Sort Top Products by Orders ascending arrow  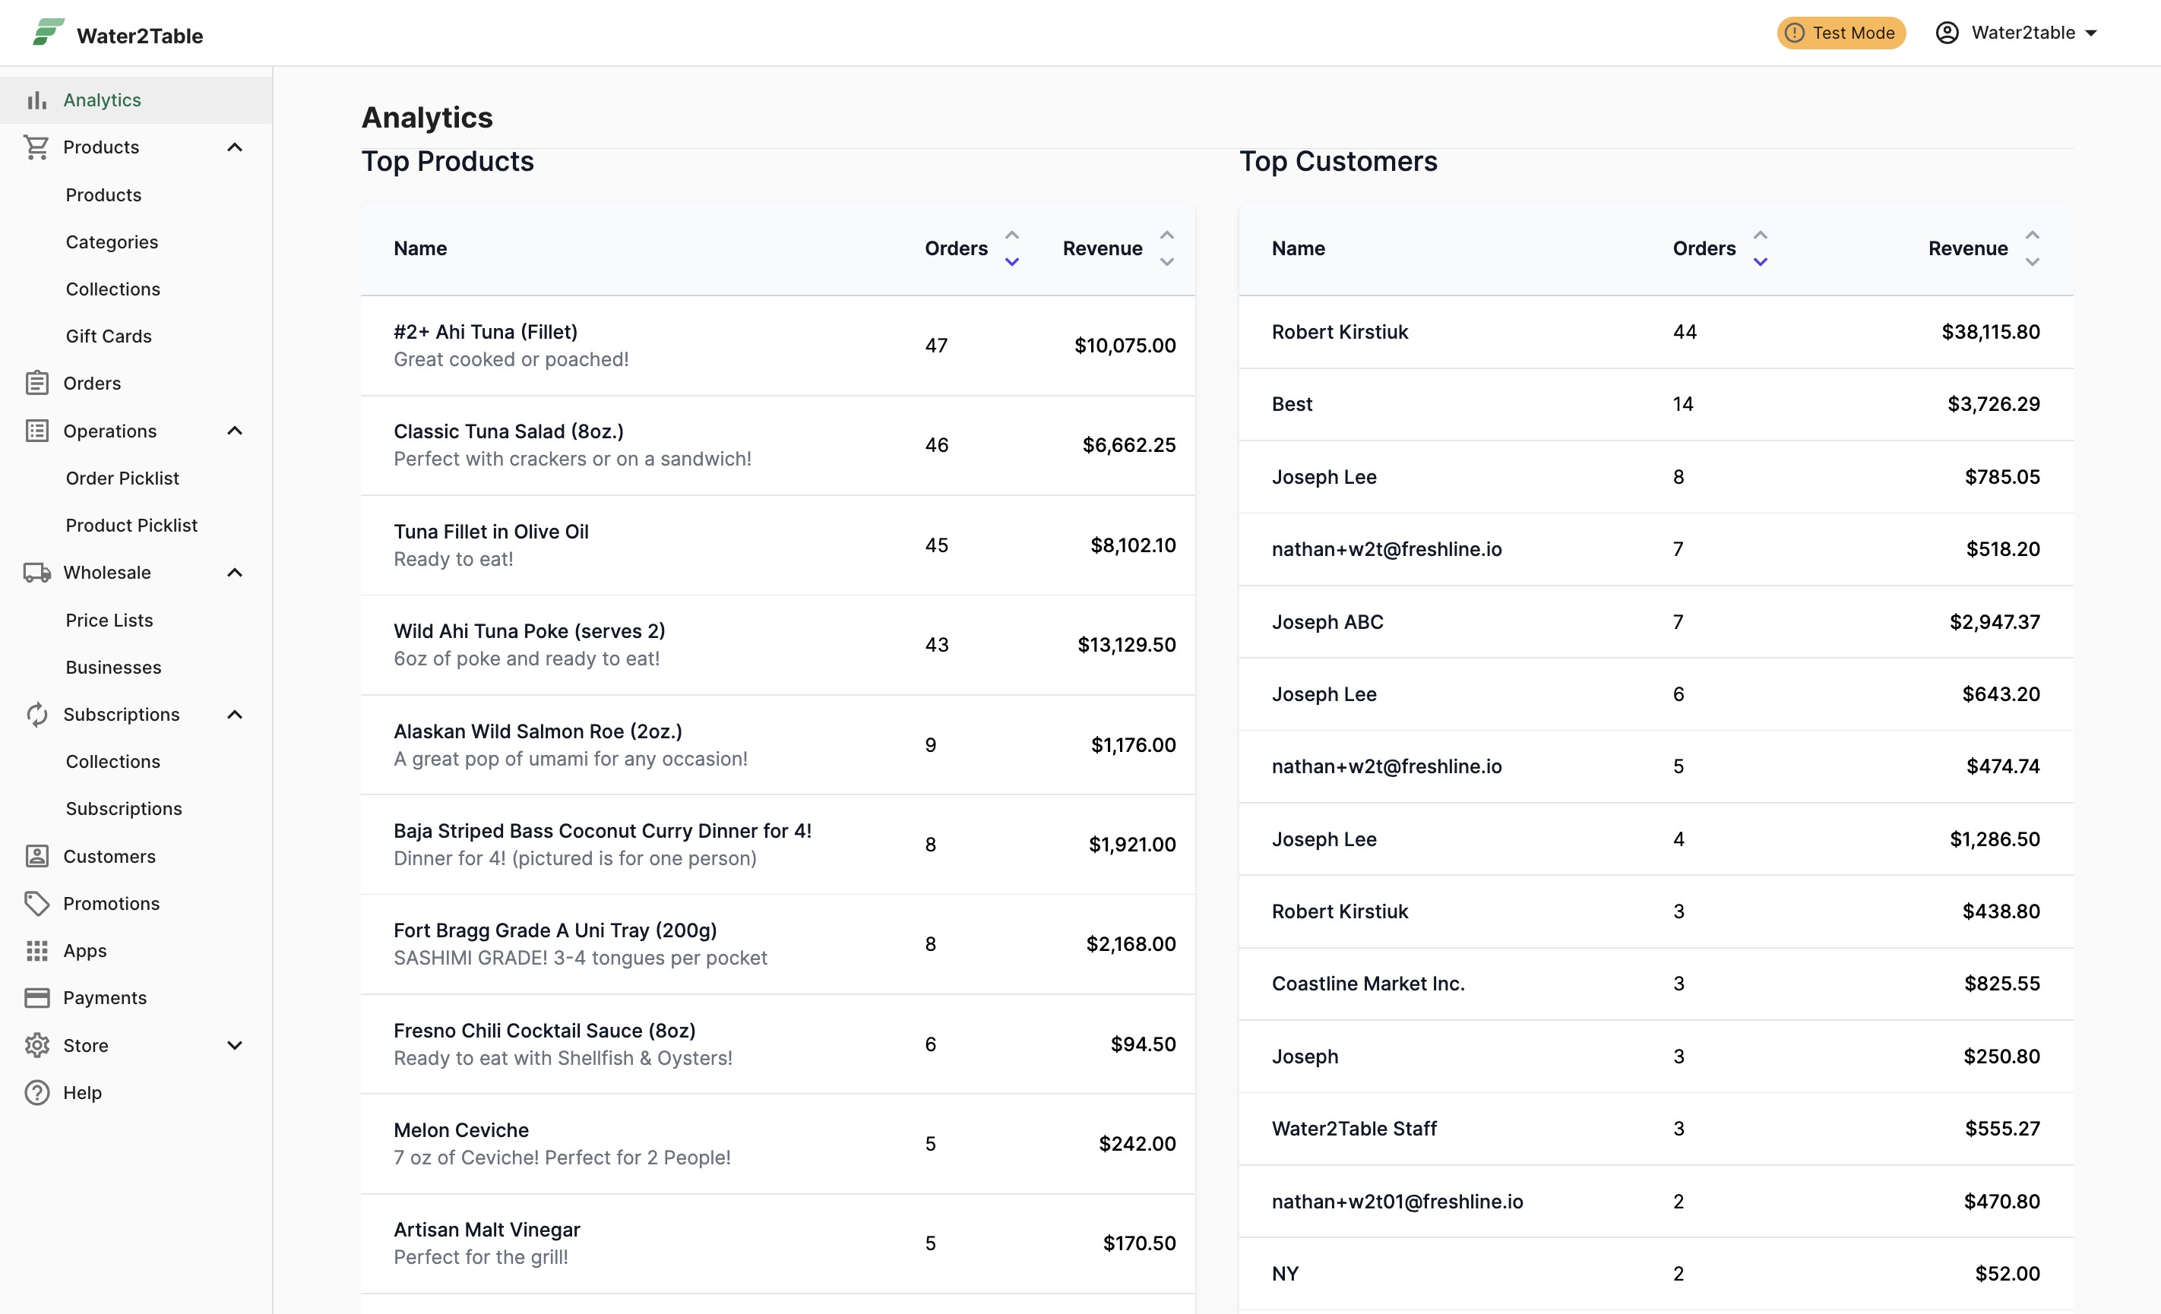tap(1011, 235)
